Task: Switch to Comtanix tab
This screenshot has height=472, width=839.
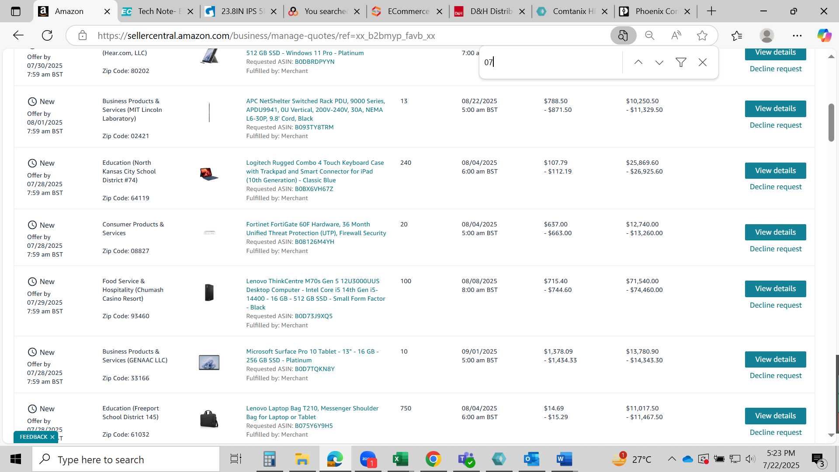Action: 572,11
